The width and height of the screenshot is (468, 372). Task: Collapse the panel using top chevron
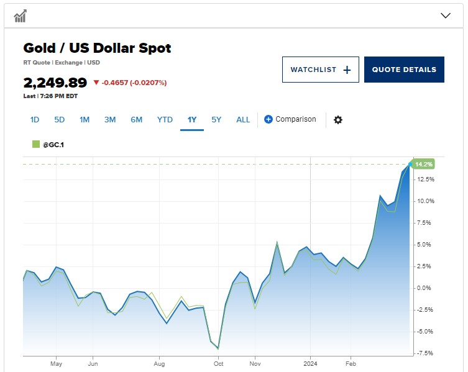[445, 16]
